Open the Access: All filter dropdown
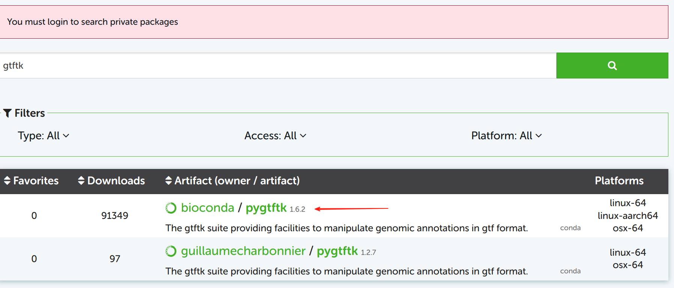 tap(275, 136)
